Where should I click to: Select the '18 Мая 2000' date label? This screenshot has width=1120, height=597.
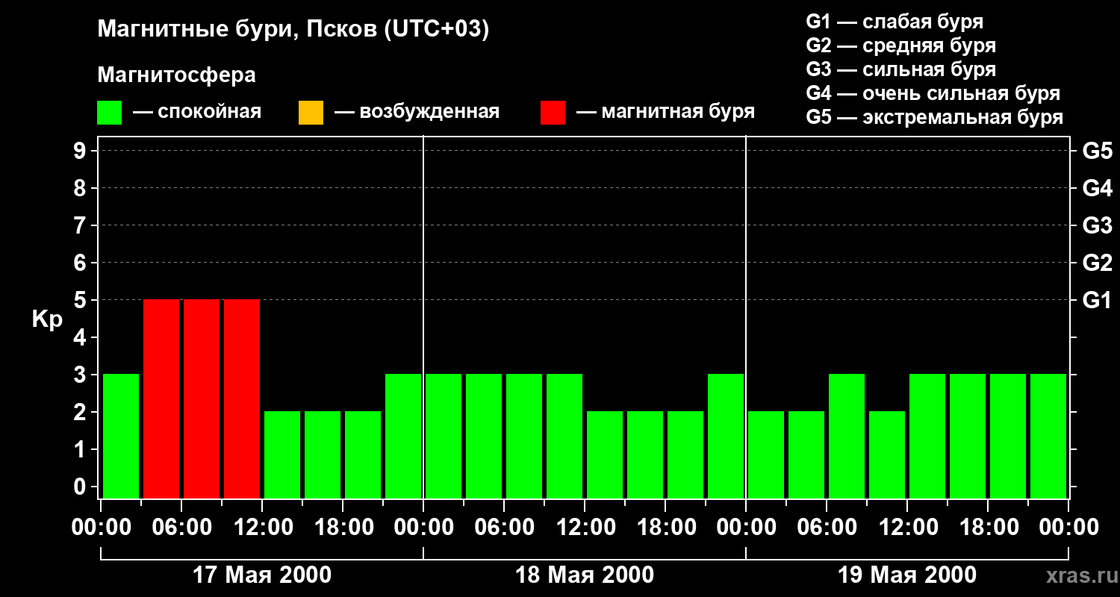click(x=585, y=575)
